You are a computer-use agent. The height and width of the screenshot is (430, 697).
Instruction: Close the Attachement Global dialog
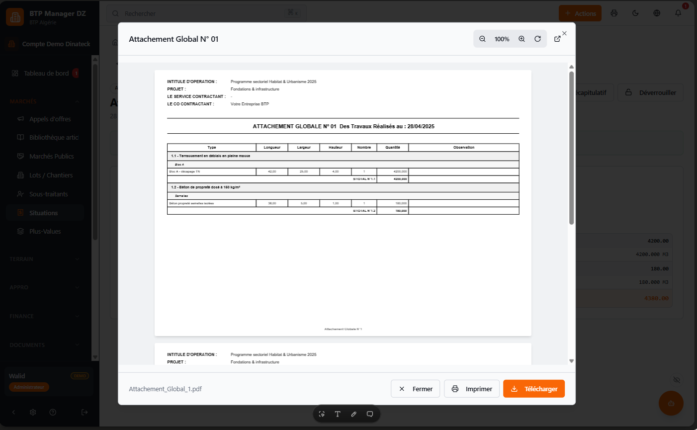pos(564,33)
